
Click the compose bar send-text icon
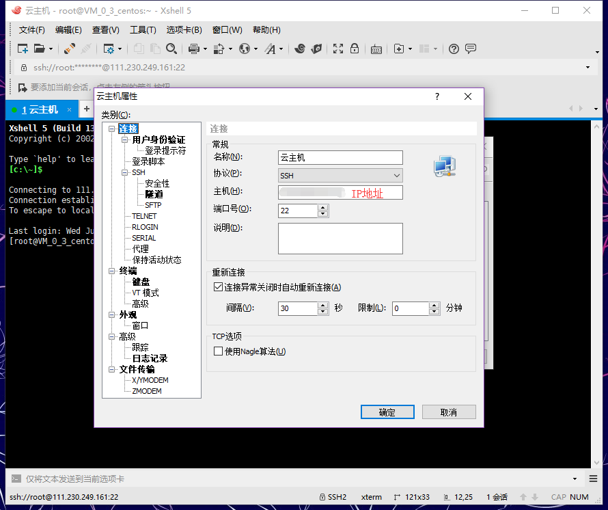tap(16, 479)
